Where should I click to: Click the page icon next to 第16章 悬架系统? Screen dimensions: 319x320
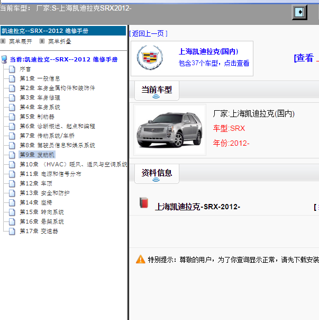coord(12,221)
